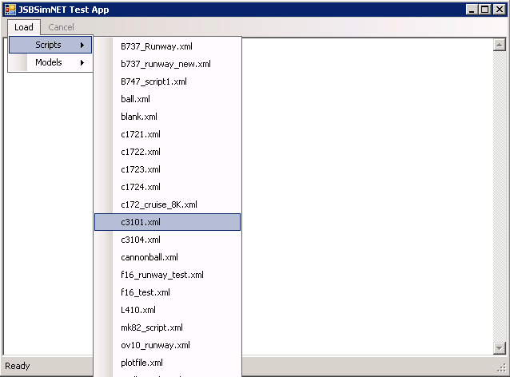510x377 pixels.
Task: Select c172_cruise_8K.xml script
Action: coord(159,204)
